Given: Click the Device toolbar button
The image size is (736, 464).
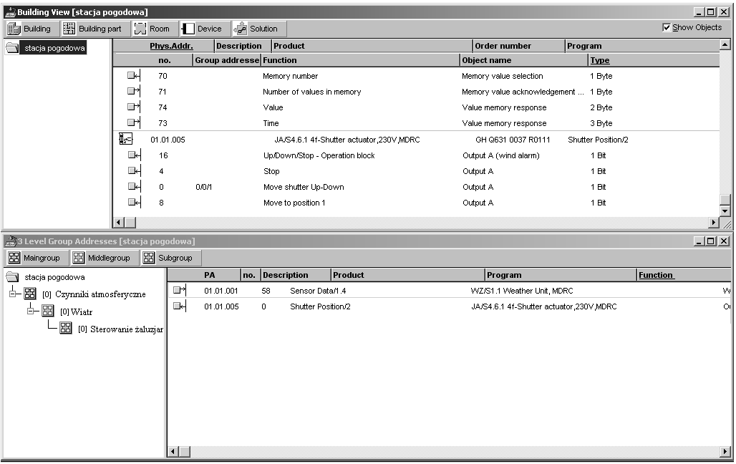Looking at the screenshot, I should click(205, 29).
